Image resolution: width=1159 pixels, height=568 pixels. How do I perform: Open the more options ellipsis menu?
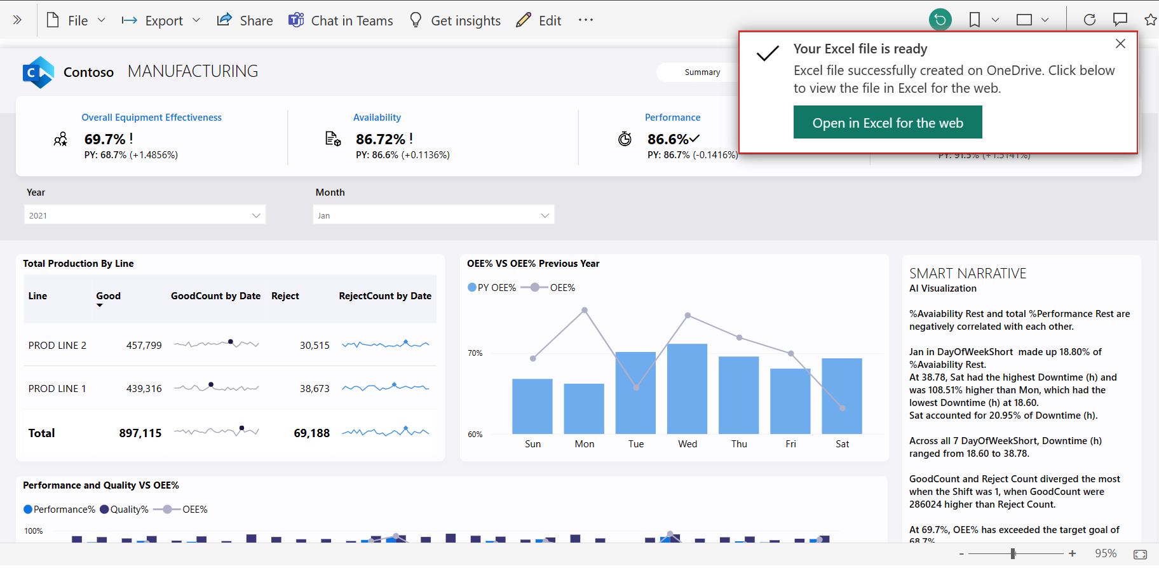pos(585,20)
